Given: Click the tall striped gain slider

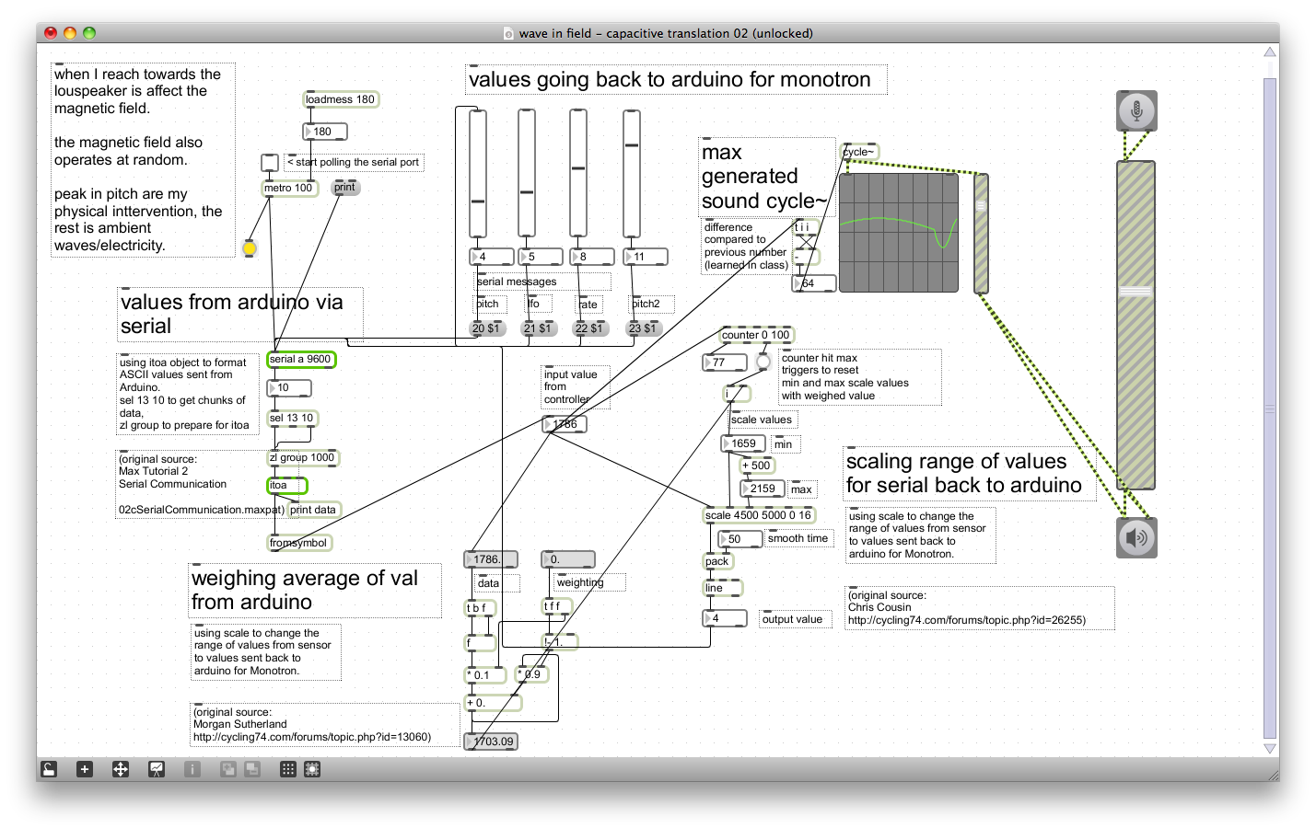Looking at the screenshot, I should click(1136, 325).
